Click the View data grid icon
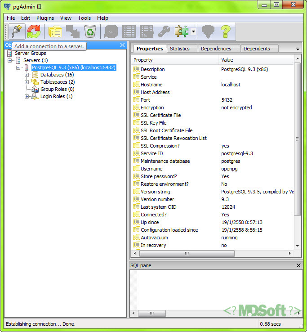This screenshot has width=307, height=332. [129, 31]
